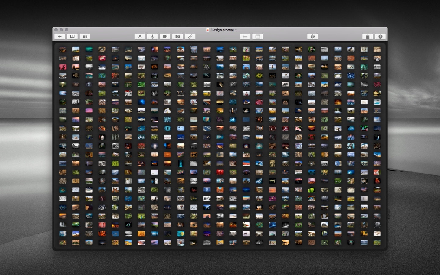Expand the chevron beside Design.storme title
The width and height of the screenshot is (440, 275).
click(x=236, y=30)
